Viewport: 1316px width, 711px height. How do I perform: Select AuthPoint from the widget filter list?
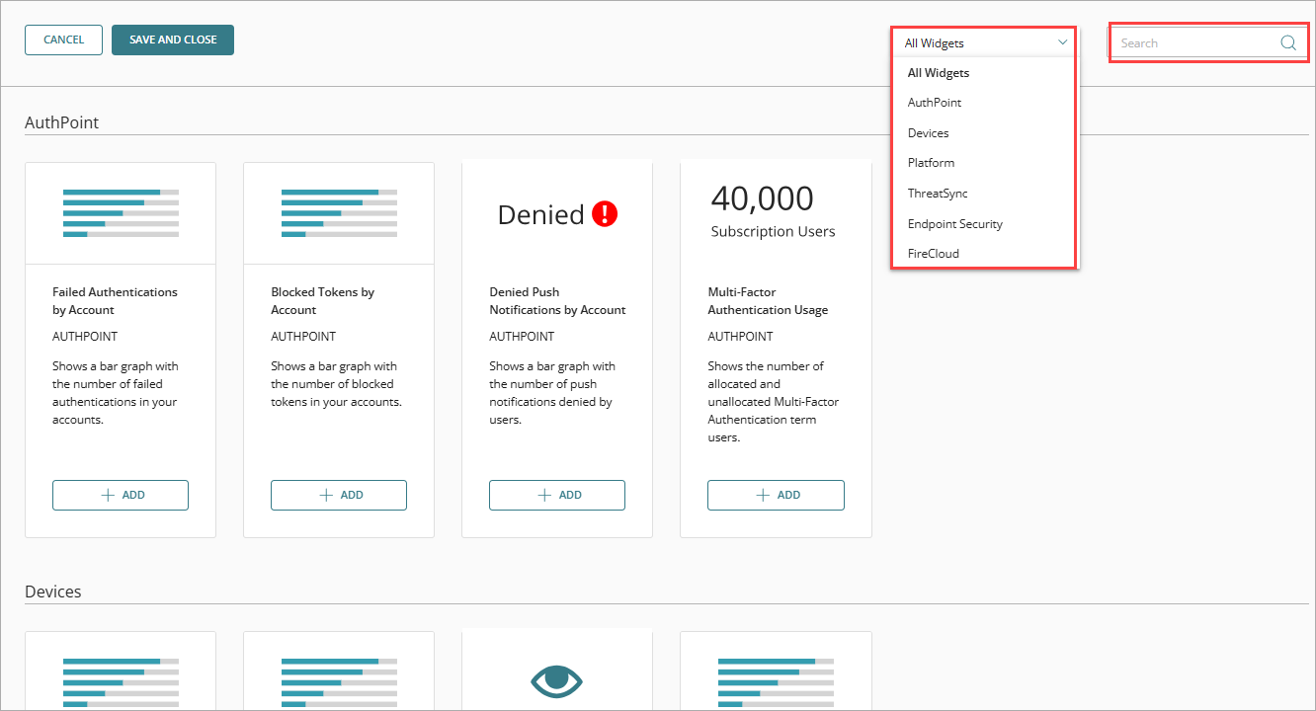pos(934,102)
